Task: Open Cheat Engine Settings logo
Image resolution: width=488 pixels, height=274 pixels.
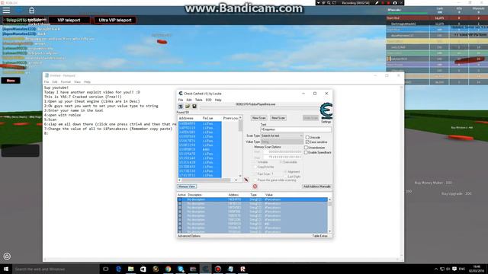Action: click(x=326, y=111)
